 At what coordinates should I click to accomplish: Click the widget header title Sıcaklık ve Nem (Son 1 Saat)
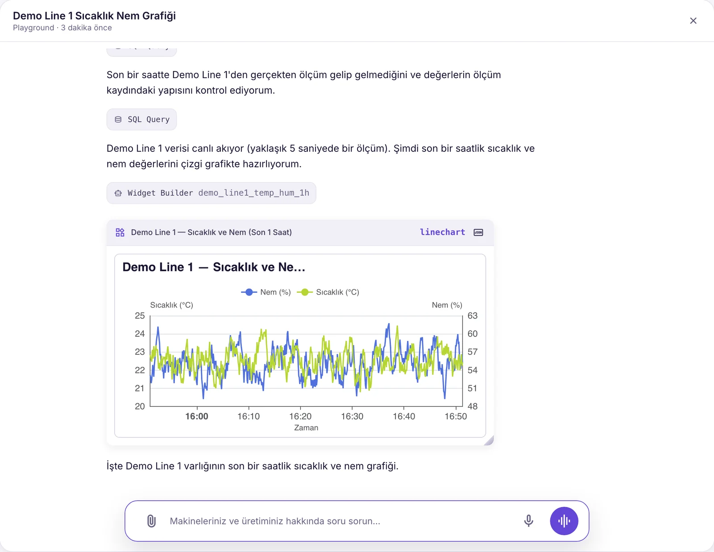tap(212, 232)
